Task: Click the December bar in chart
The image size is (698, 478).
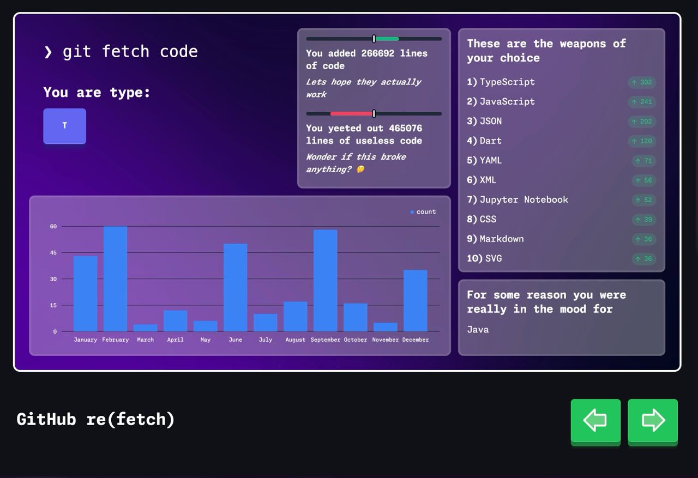Action: click(x=416, y=301)
